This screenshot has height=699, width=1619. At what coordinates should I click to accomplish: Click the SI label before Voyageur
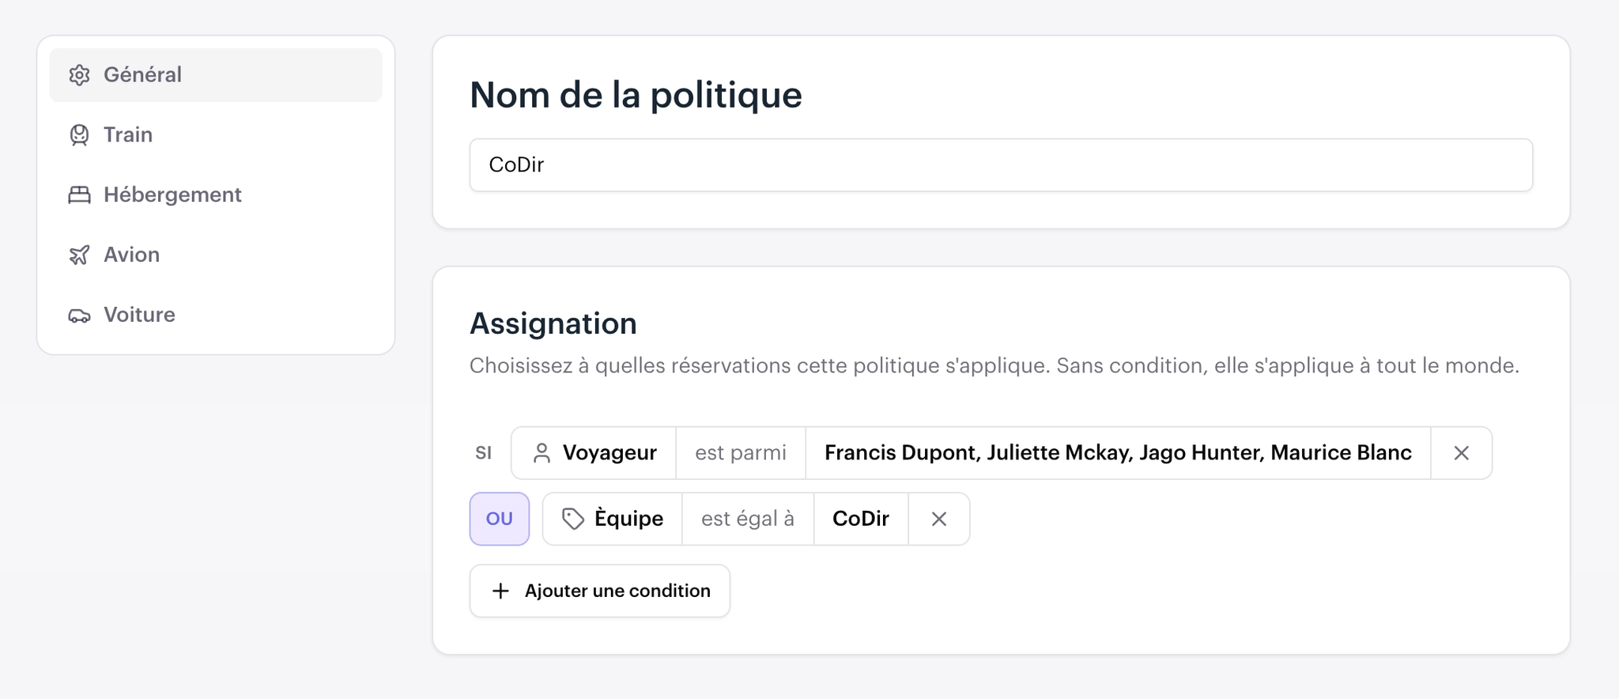click(484, 453)
